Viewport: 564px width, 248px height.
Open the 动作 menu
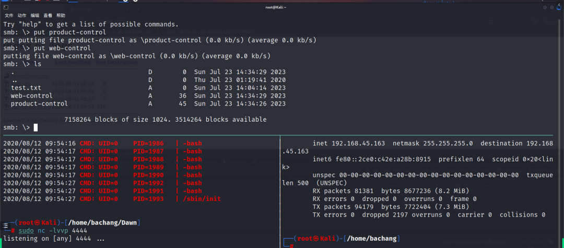21,16
